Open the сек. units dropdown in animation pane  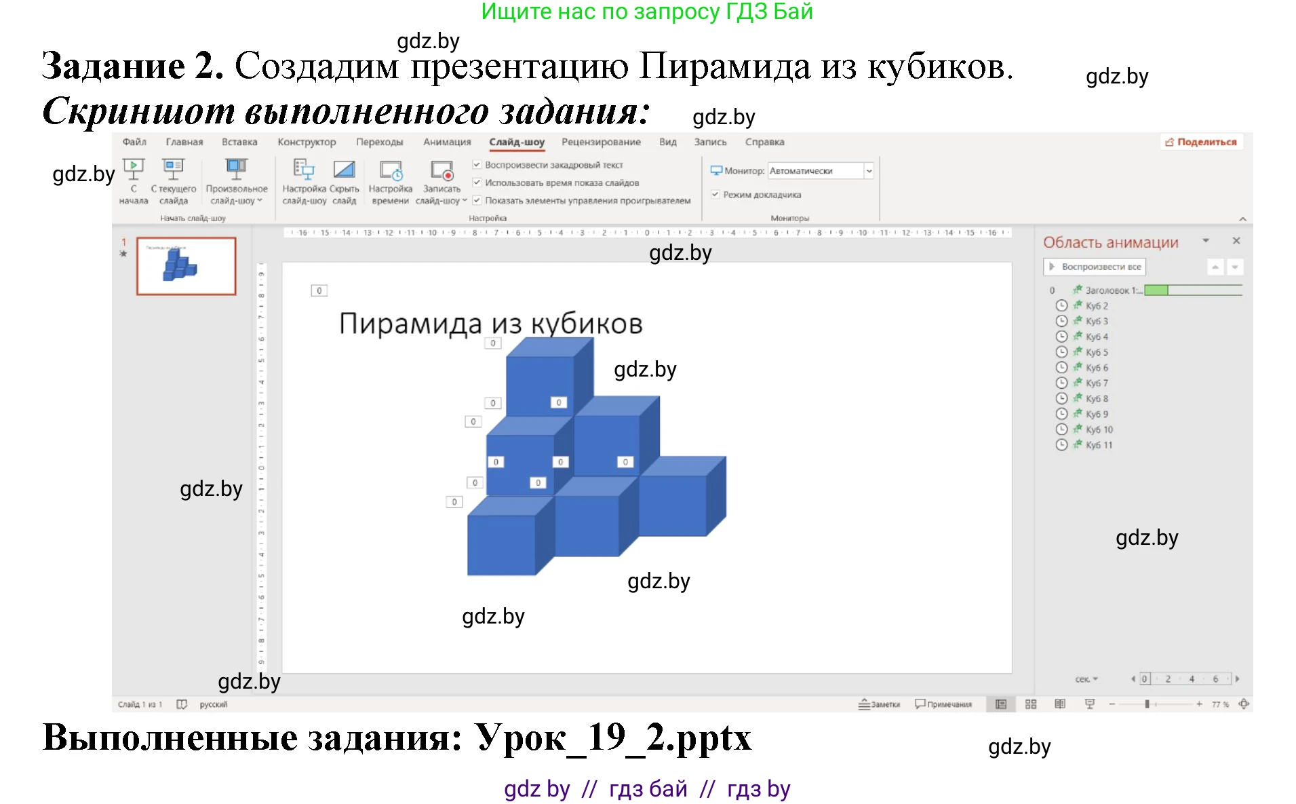click(1086, 678)
